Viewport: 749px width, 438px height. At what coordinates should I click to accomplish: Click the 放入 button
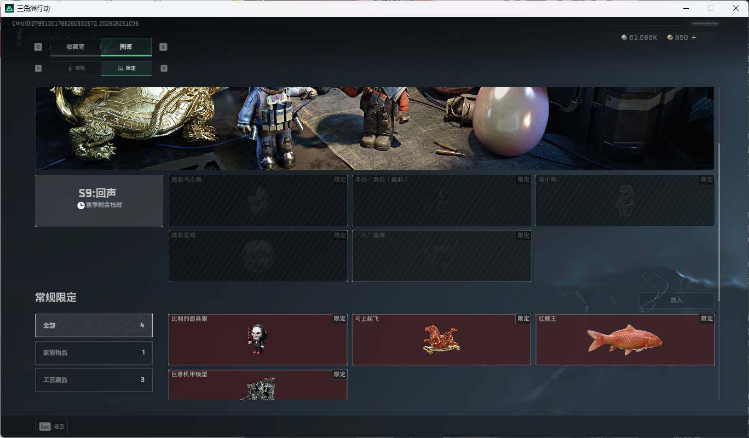[x=677, y=300]
